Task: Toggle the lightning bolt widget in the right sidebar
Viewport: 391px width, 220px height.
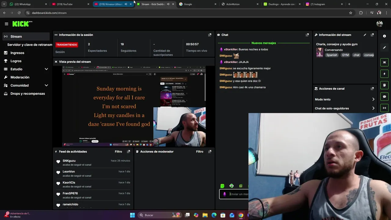Action: pos(384,74)
